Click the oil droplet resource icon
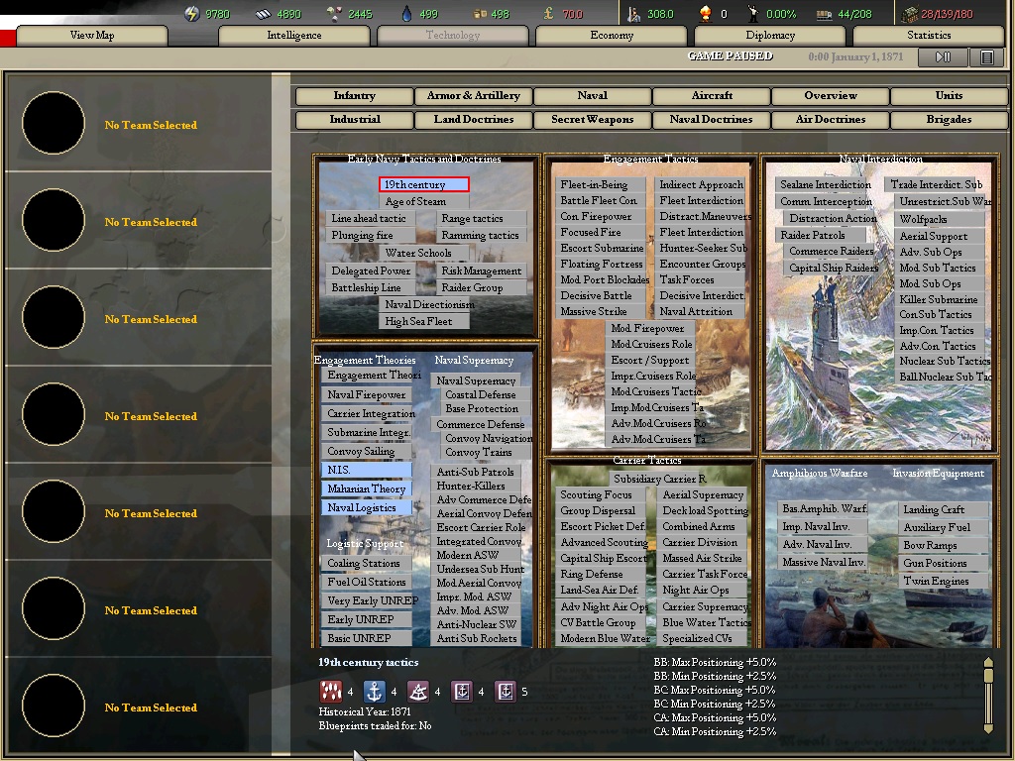Screen dimensions: 1015x761 406,14
